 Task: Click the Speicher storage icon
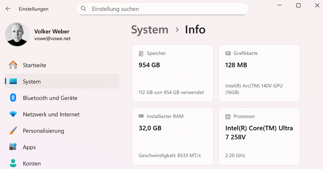pyautogui.click(x=141, y=53)
